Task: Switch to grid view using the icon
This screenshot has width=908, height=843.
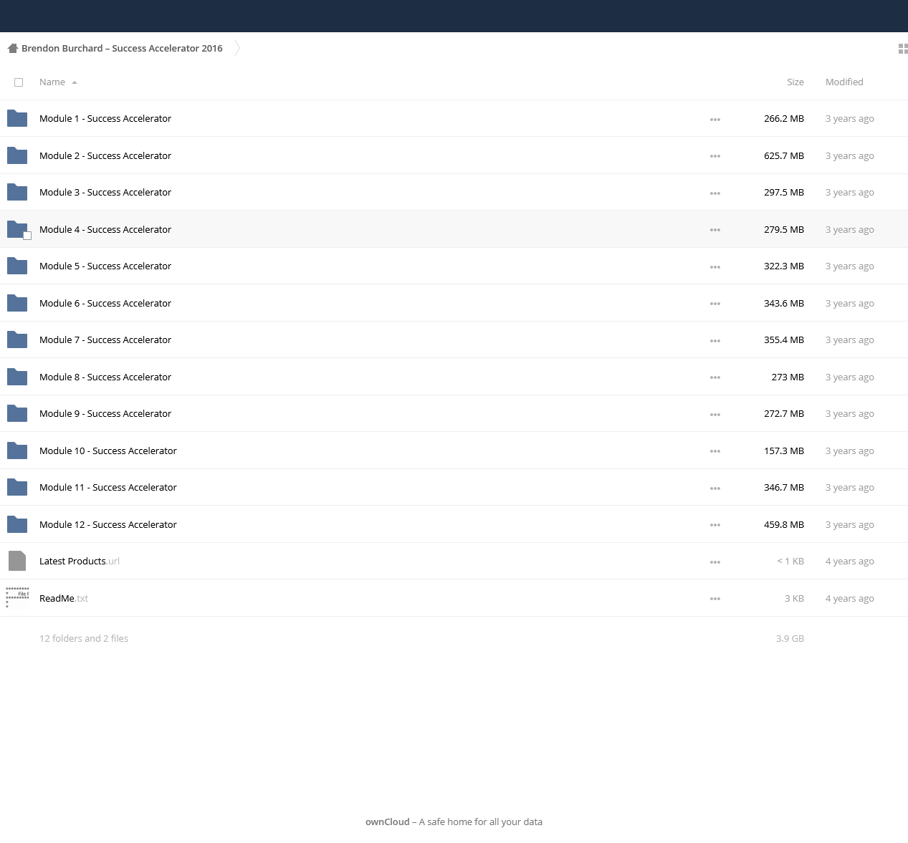Action: coord(903,49)
